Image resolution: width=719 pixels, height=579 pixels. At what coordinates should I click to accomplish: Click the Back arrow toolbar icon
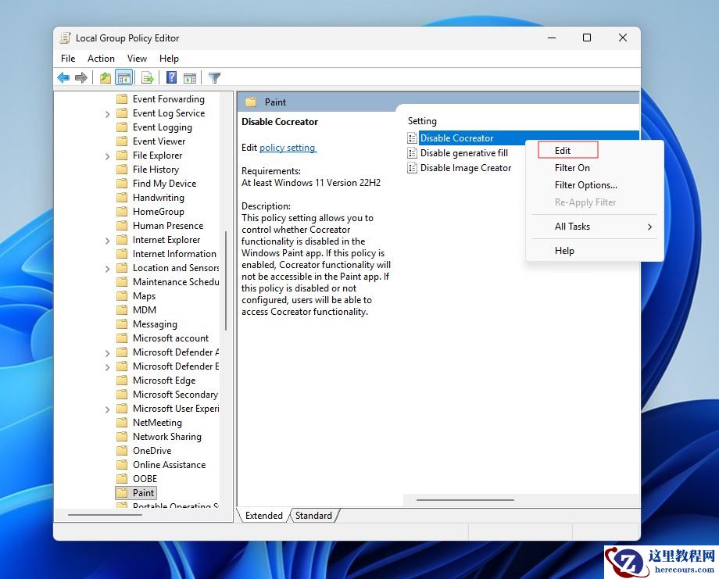[x=63, y=77]
